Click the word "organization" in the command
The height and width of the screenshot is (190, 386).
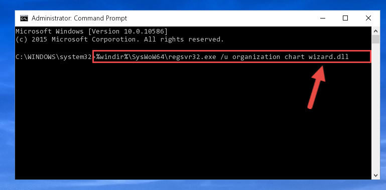coord(256,57)
